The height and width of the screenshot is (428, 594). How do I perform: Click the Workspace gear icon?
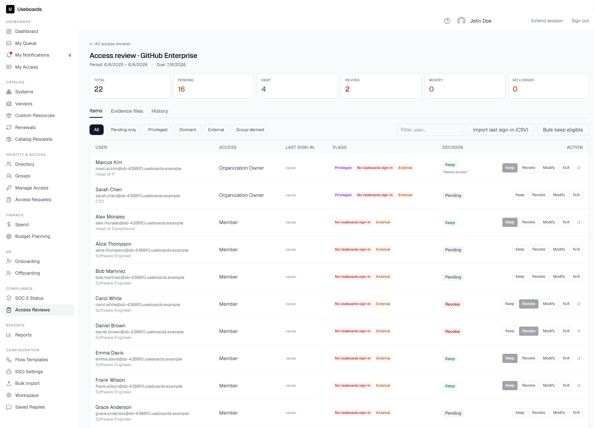[x=9, y=395]
